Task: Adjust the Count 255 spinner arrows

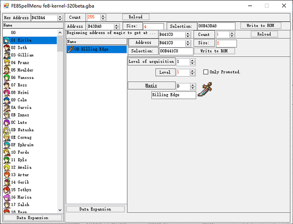Action: 103,17
